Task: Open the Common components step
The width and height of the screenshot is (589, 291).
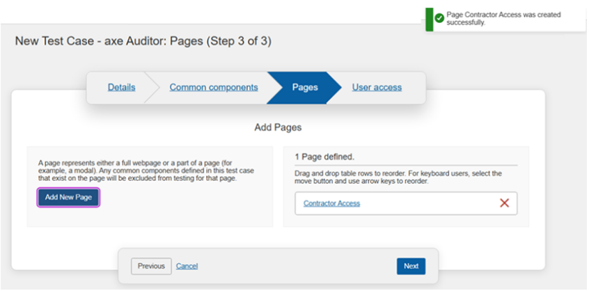Action: 214,88
